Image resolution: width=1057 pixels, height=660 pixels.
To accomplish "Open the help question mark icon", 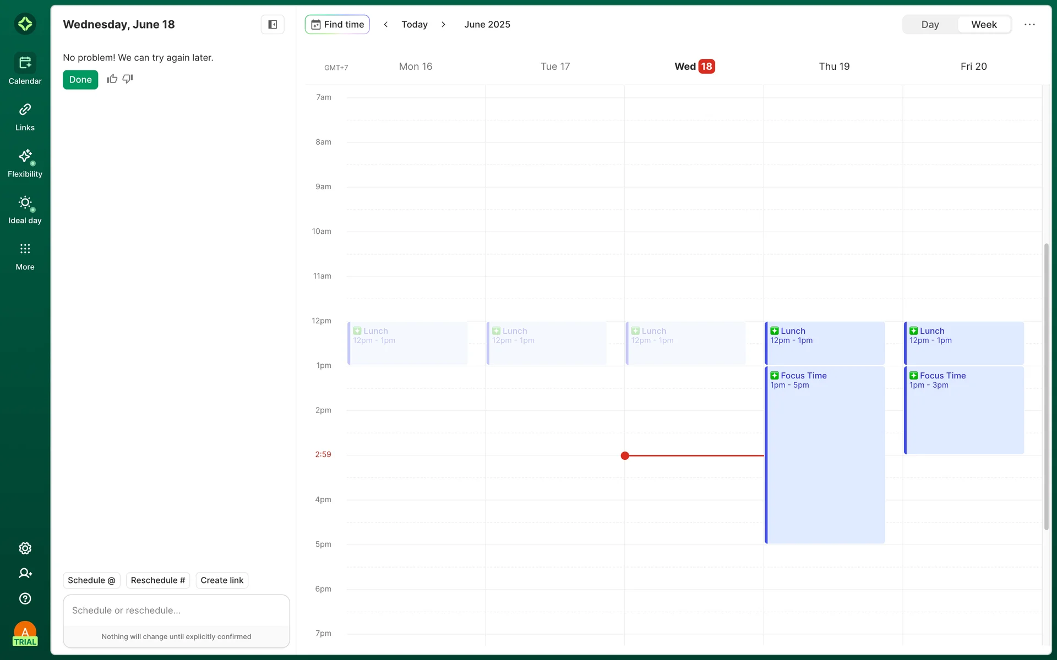I will click(x=25, y=599).
